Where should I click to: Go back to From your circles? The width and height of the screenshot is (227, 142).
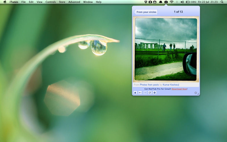(x=146, y=12)
